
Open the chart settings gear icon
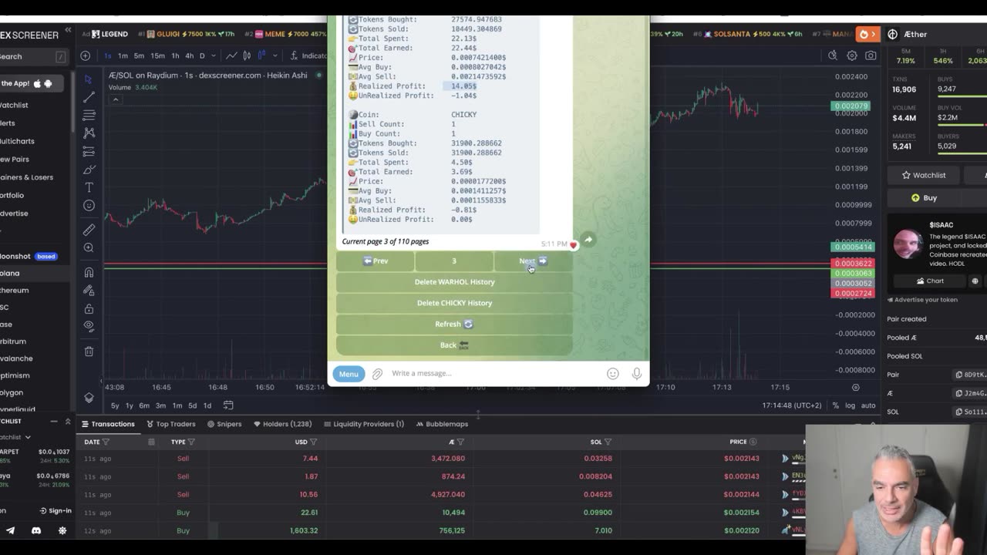click(852, 55)
